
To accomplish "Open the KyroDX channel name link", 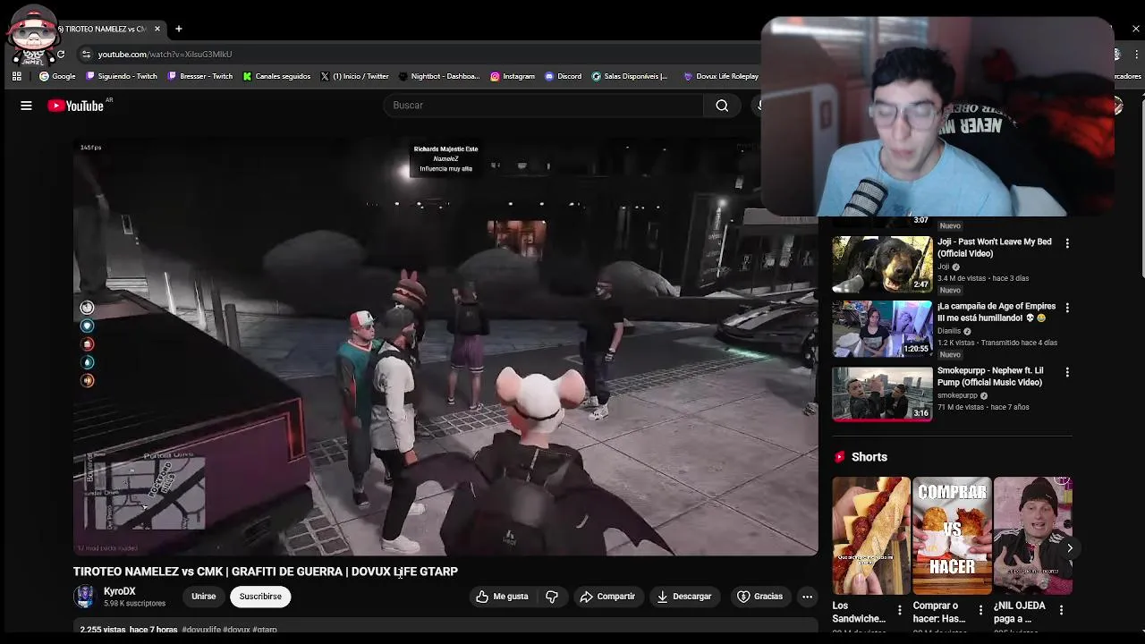I will pyautogui.click(x=119, y=591).
